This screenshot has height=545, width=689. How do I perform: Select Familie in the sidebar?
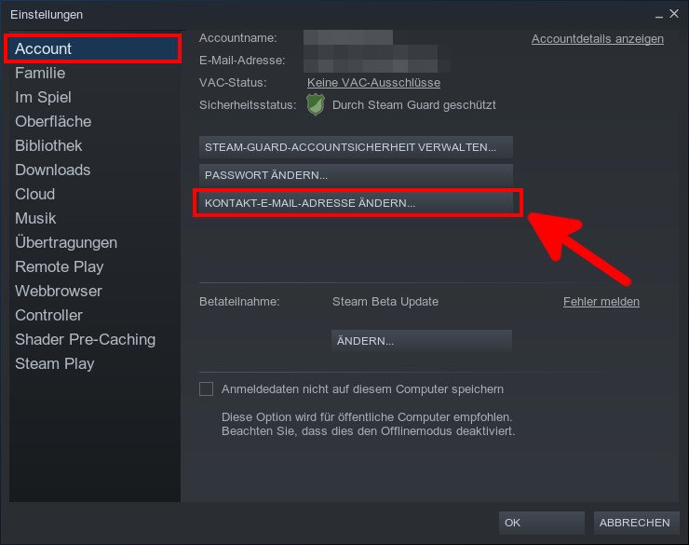coord(40,73)
